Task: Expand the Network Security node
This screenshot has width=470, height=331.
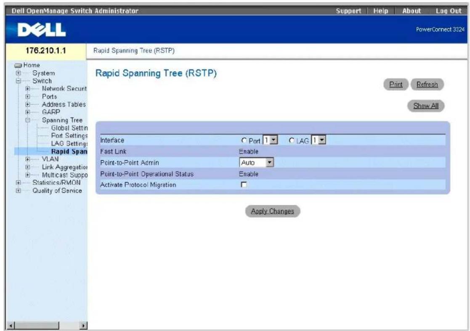Action: pos(28,89)
